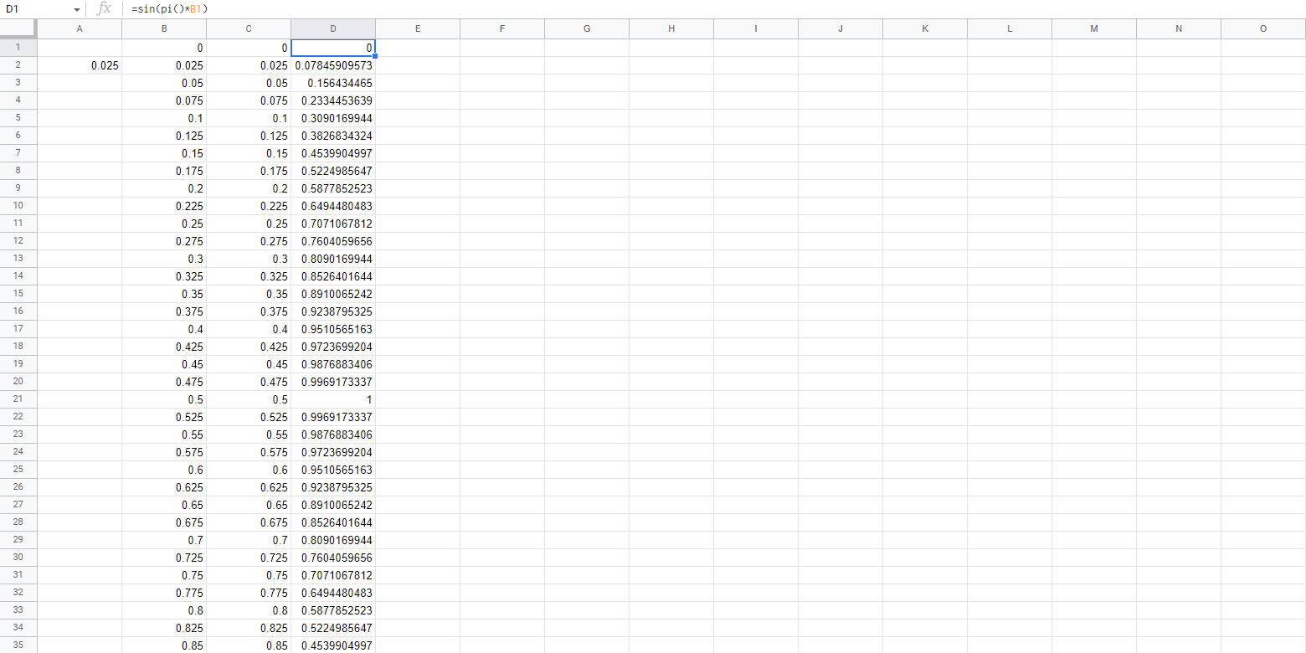Select cell B1 containing 0
The height and width of the screenshot is (653, 1306).
[164, 47]
